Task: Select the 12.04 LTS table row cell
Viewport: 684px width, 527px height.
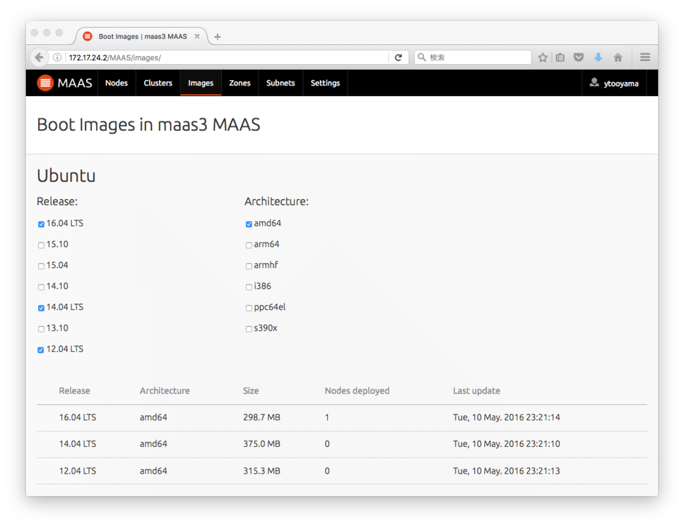Action: point(77,471)
